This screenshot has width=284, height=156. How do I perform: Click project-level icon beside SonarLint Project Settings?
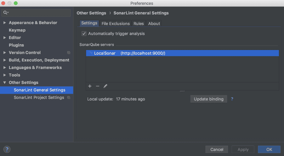(69, 98)
